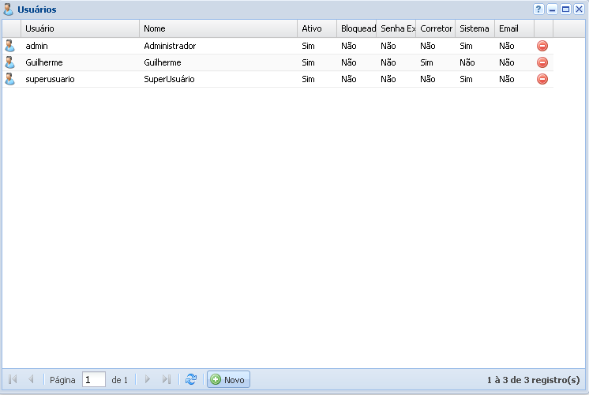Sort by the Email column header
The width and height of the screenshot is (589, 395).
tap(514, 28)
